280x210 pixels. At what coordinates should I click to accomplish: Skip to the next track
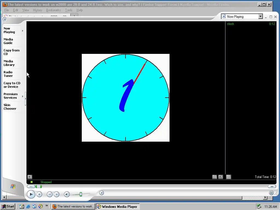click(57, 194)
